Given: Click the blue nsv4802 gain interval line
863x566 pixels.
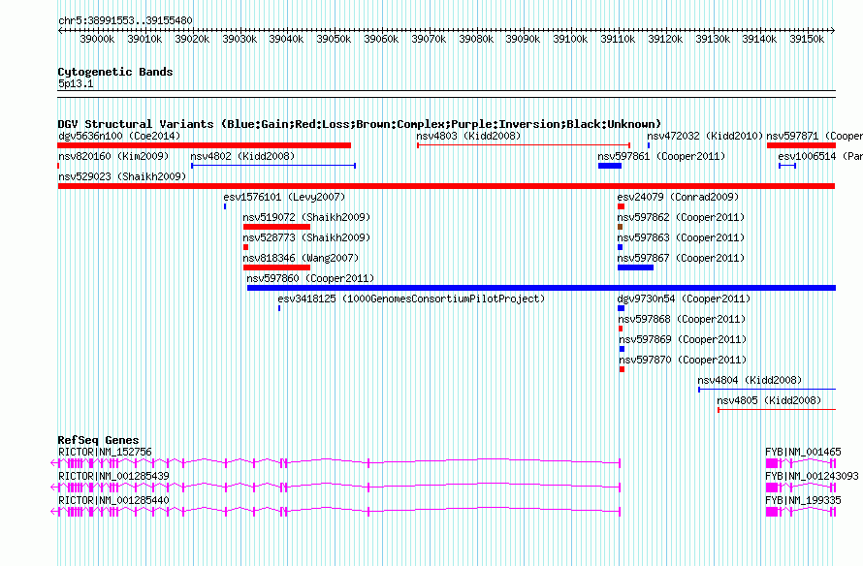Looking at the screenshot, I should point(273,166).
